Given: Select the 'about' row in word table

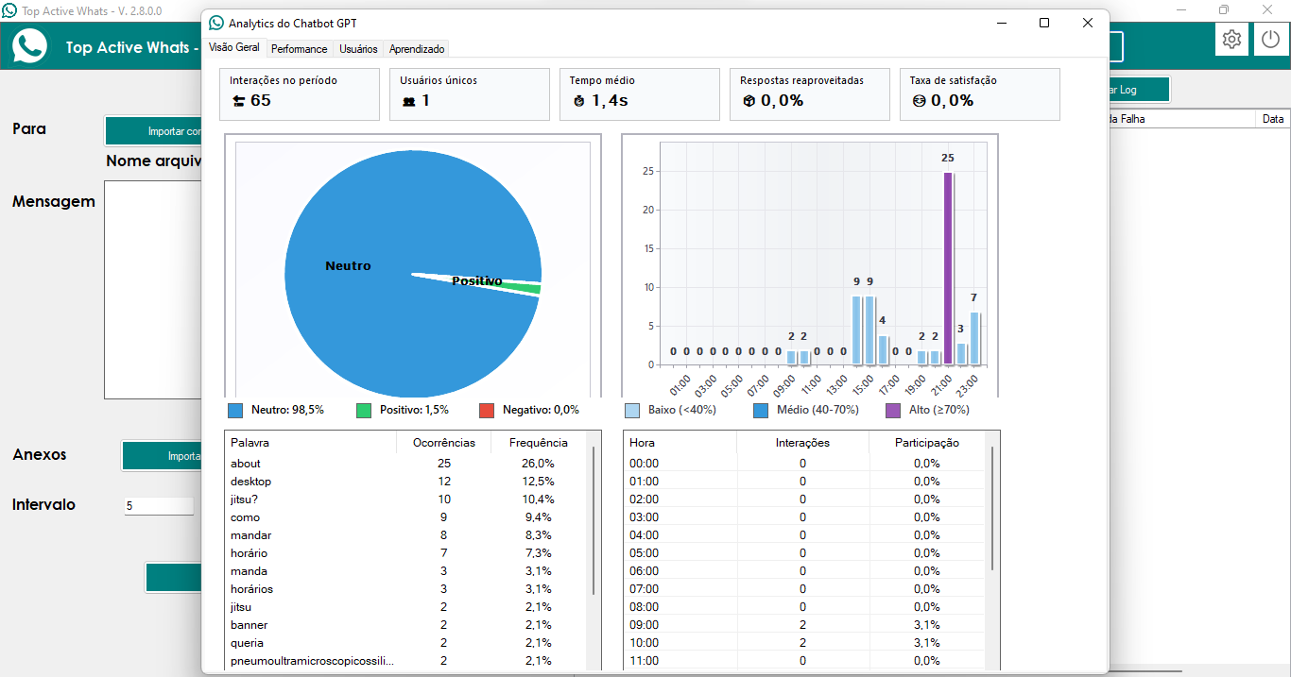Looking at the screenshot, I should (x=312, y=464).
